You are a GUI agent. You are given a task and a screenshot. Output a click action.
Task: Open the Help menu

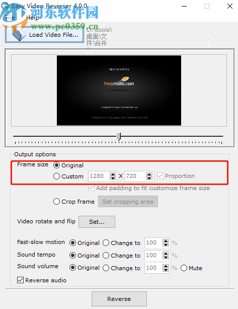[x=33, y=18]
